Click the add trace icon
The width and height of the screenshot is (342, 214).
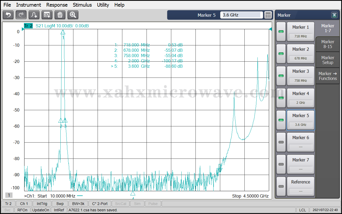(34, 15)
